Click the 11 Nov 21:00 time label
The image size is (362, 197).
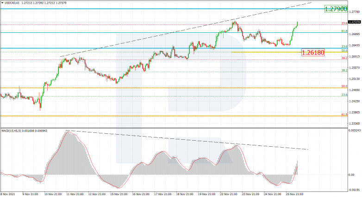(75, 194)
